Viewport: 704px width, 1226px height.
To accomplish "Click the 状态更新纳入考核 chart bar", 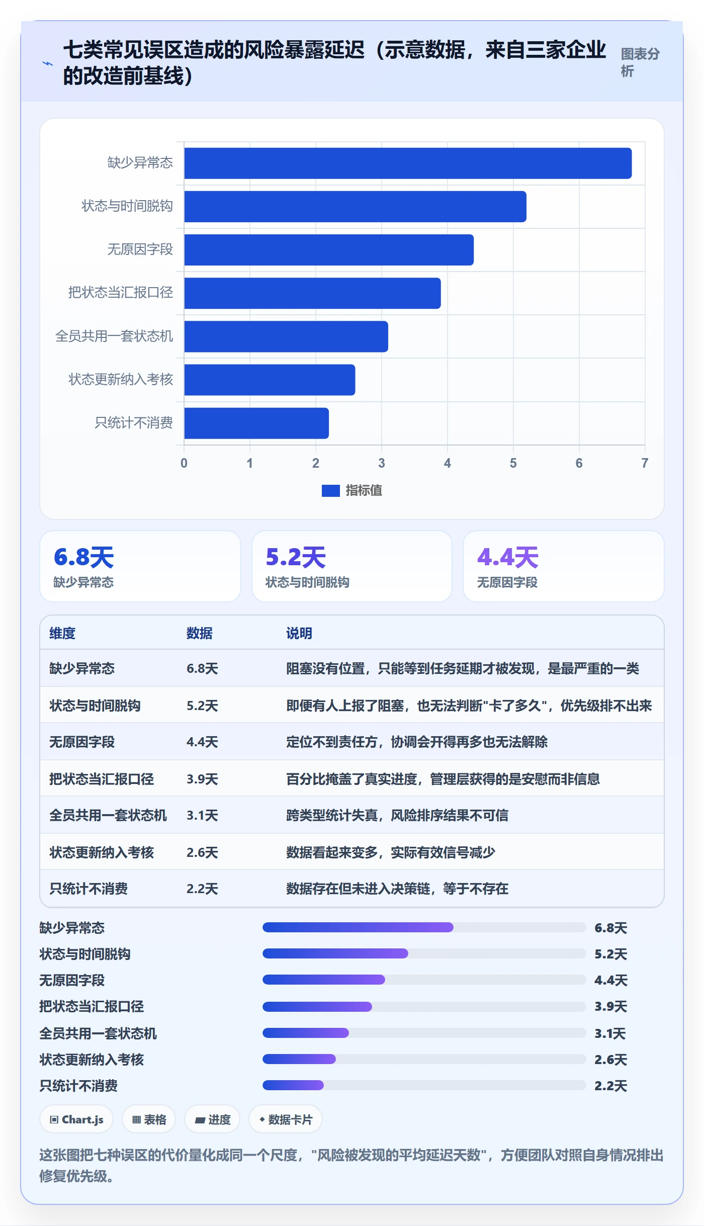I will click(x=270, y=380).
